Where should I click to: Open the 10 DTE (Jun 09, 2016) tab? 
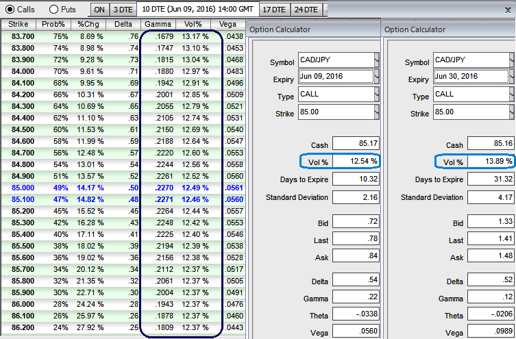point(197,9)
